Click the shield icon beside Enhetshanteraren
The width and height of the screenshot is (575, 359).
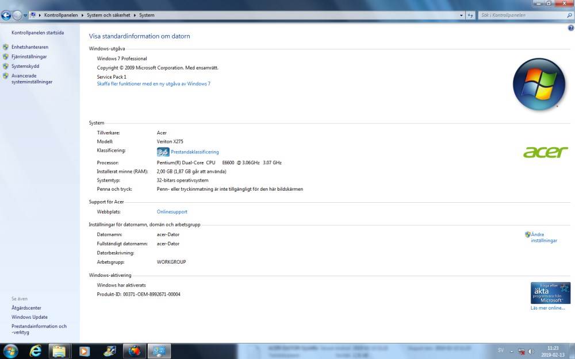pos(6,47)
